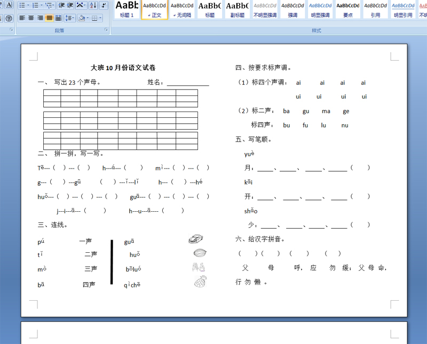This screenshot has height=344, width=427.
Task: Apply distributed alignment to the paragraph
Action: point(58,18)
